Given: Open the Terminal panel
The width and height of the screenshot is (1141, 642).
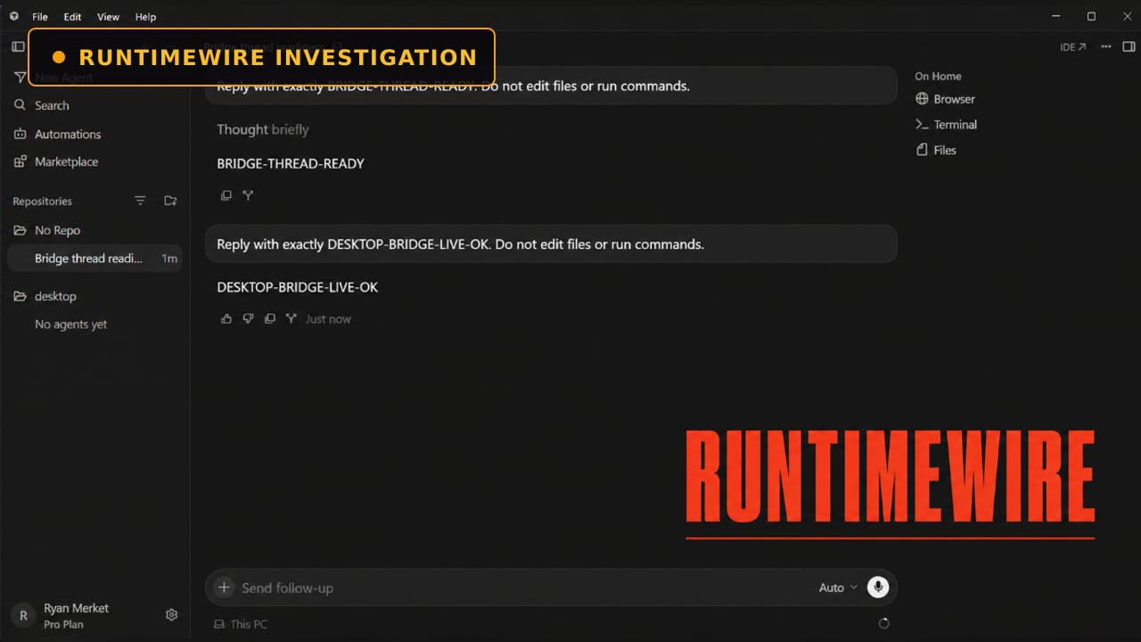Looking at the screenshot, I should [x=947, y=125].
